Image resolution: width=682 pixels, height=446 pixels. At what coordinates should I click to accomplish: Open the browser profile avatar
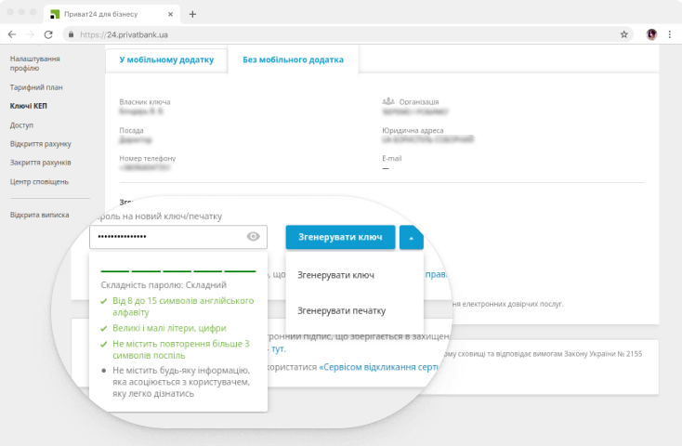652,33
